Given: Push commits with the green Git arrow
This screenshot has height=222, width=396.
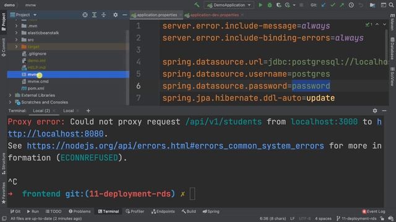Looking at the screenshot, I should coord(342,5).
